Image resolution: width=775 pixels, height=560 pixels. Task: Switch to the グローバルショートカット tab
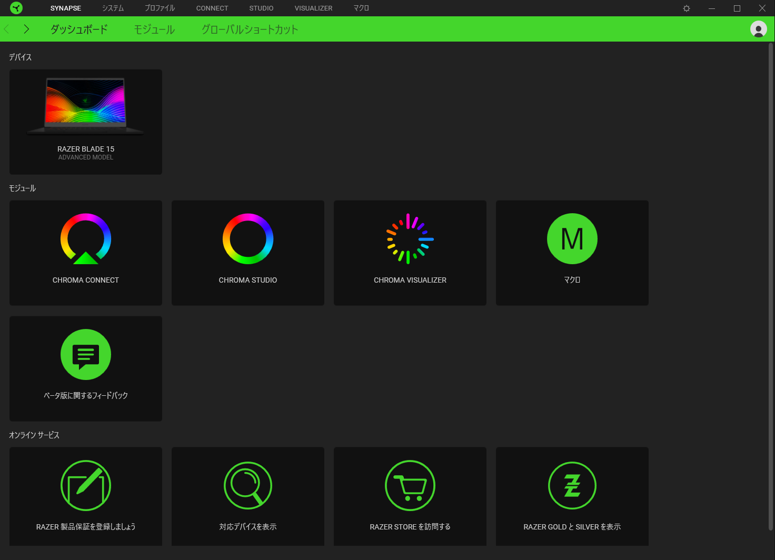click(250, 29)
